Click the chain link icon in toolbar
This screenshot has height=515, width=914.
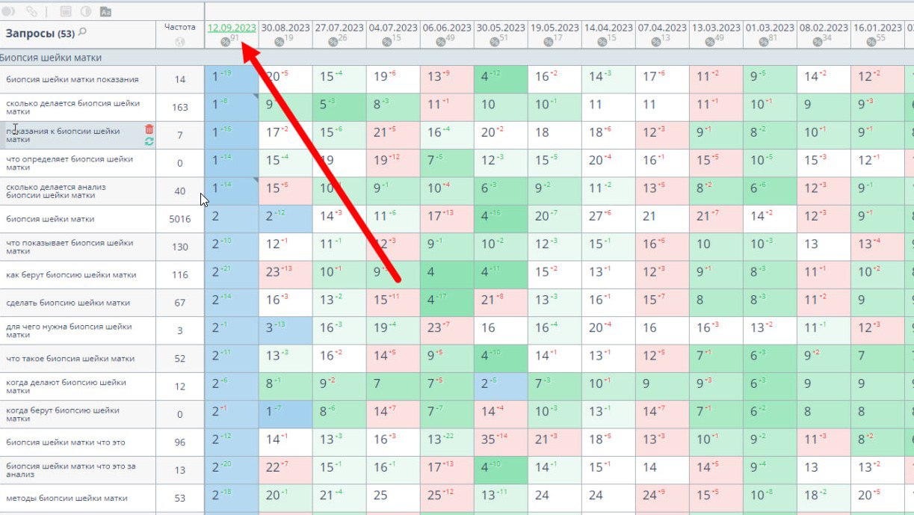(x=31, y=11)
